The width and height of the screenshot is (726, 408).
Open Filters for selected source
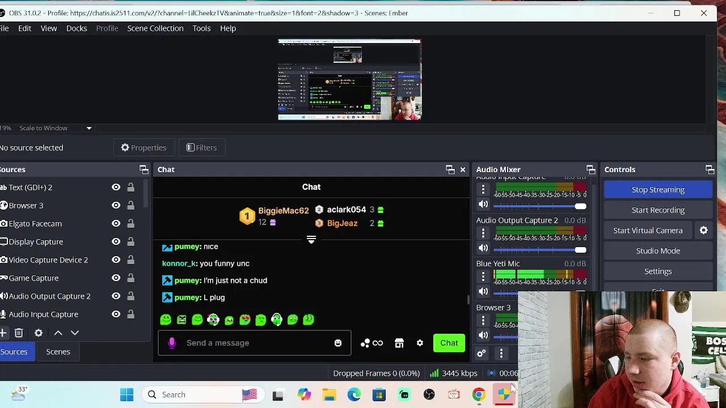[x=202, y=148]
